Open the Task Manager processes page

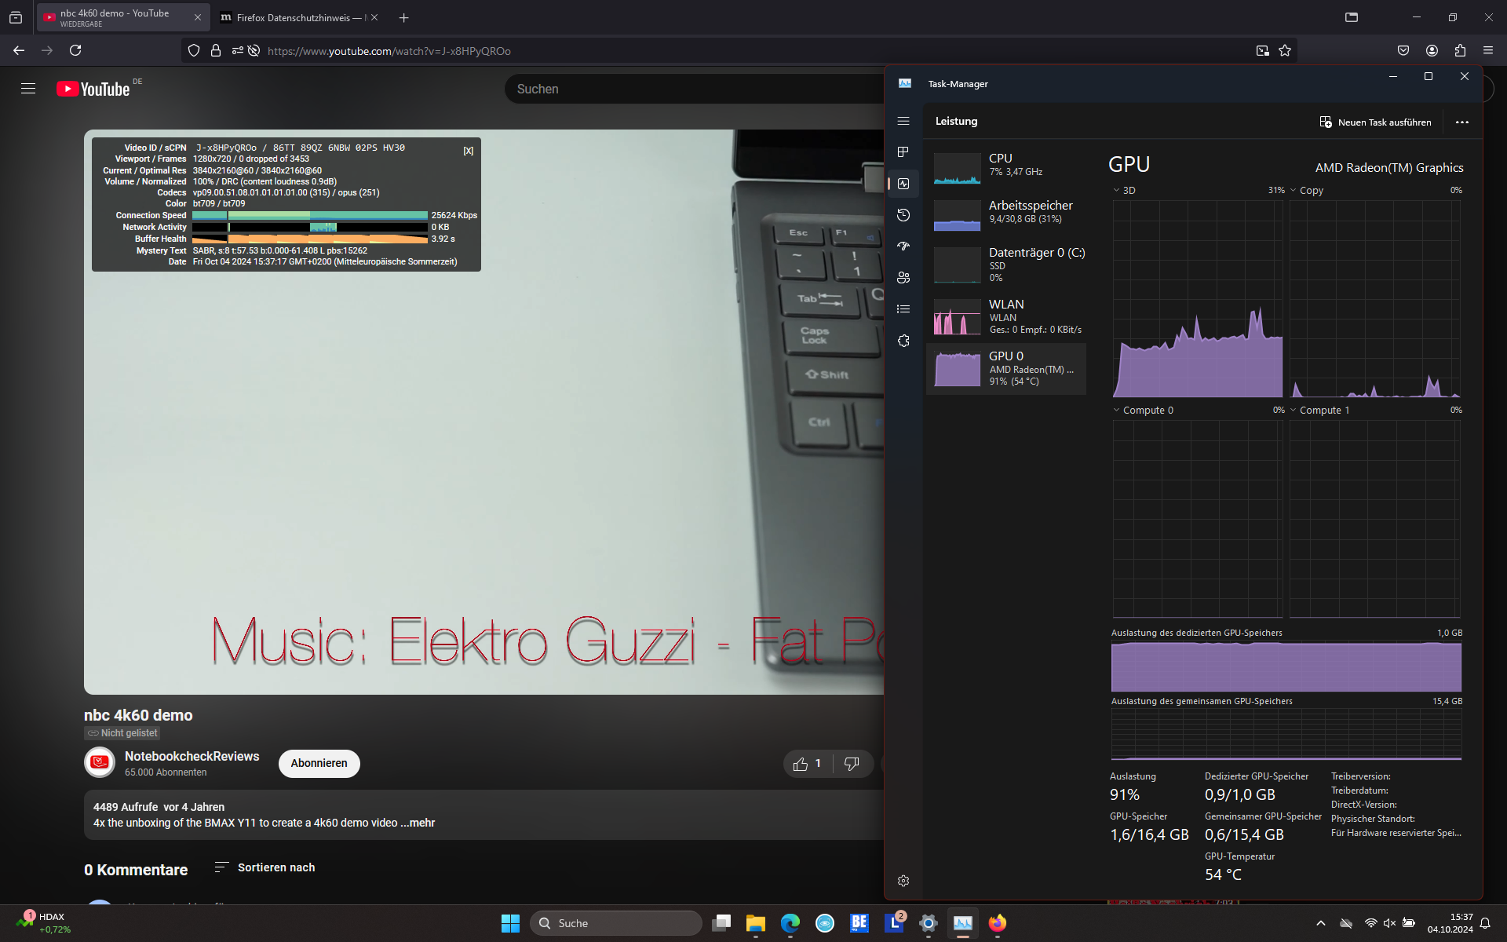(x=903, y=152)
